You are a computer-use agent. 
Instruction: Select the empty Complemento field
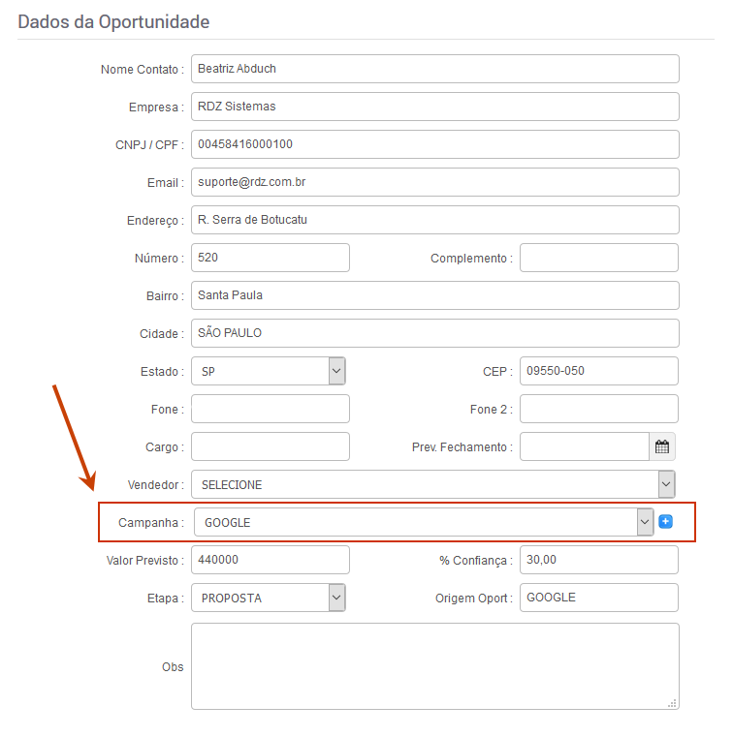pyautogui.click(x=599, y=258)
